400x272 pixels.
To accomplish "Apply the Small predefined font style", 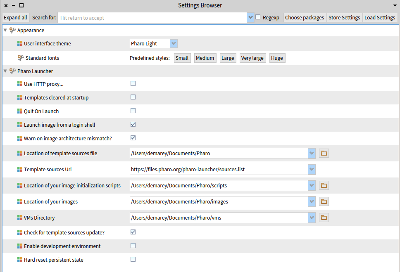I will pyautogui.click(x=182, y=58).
